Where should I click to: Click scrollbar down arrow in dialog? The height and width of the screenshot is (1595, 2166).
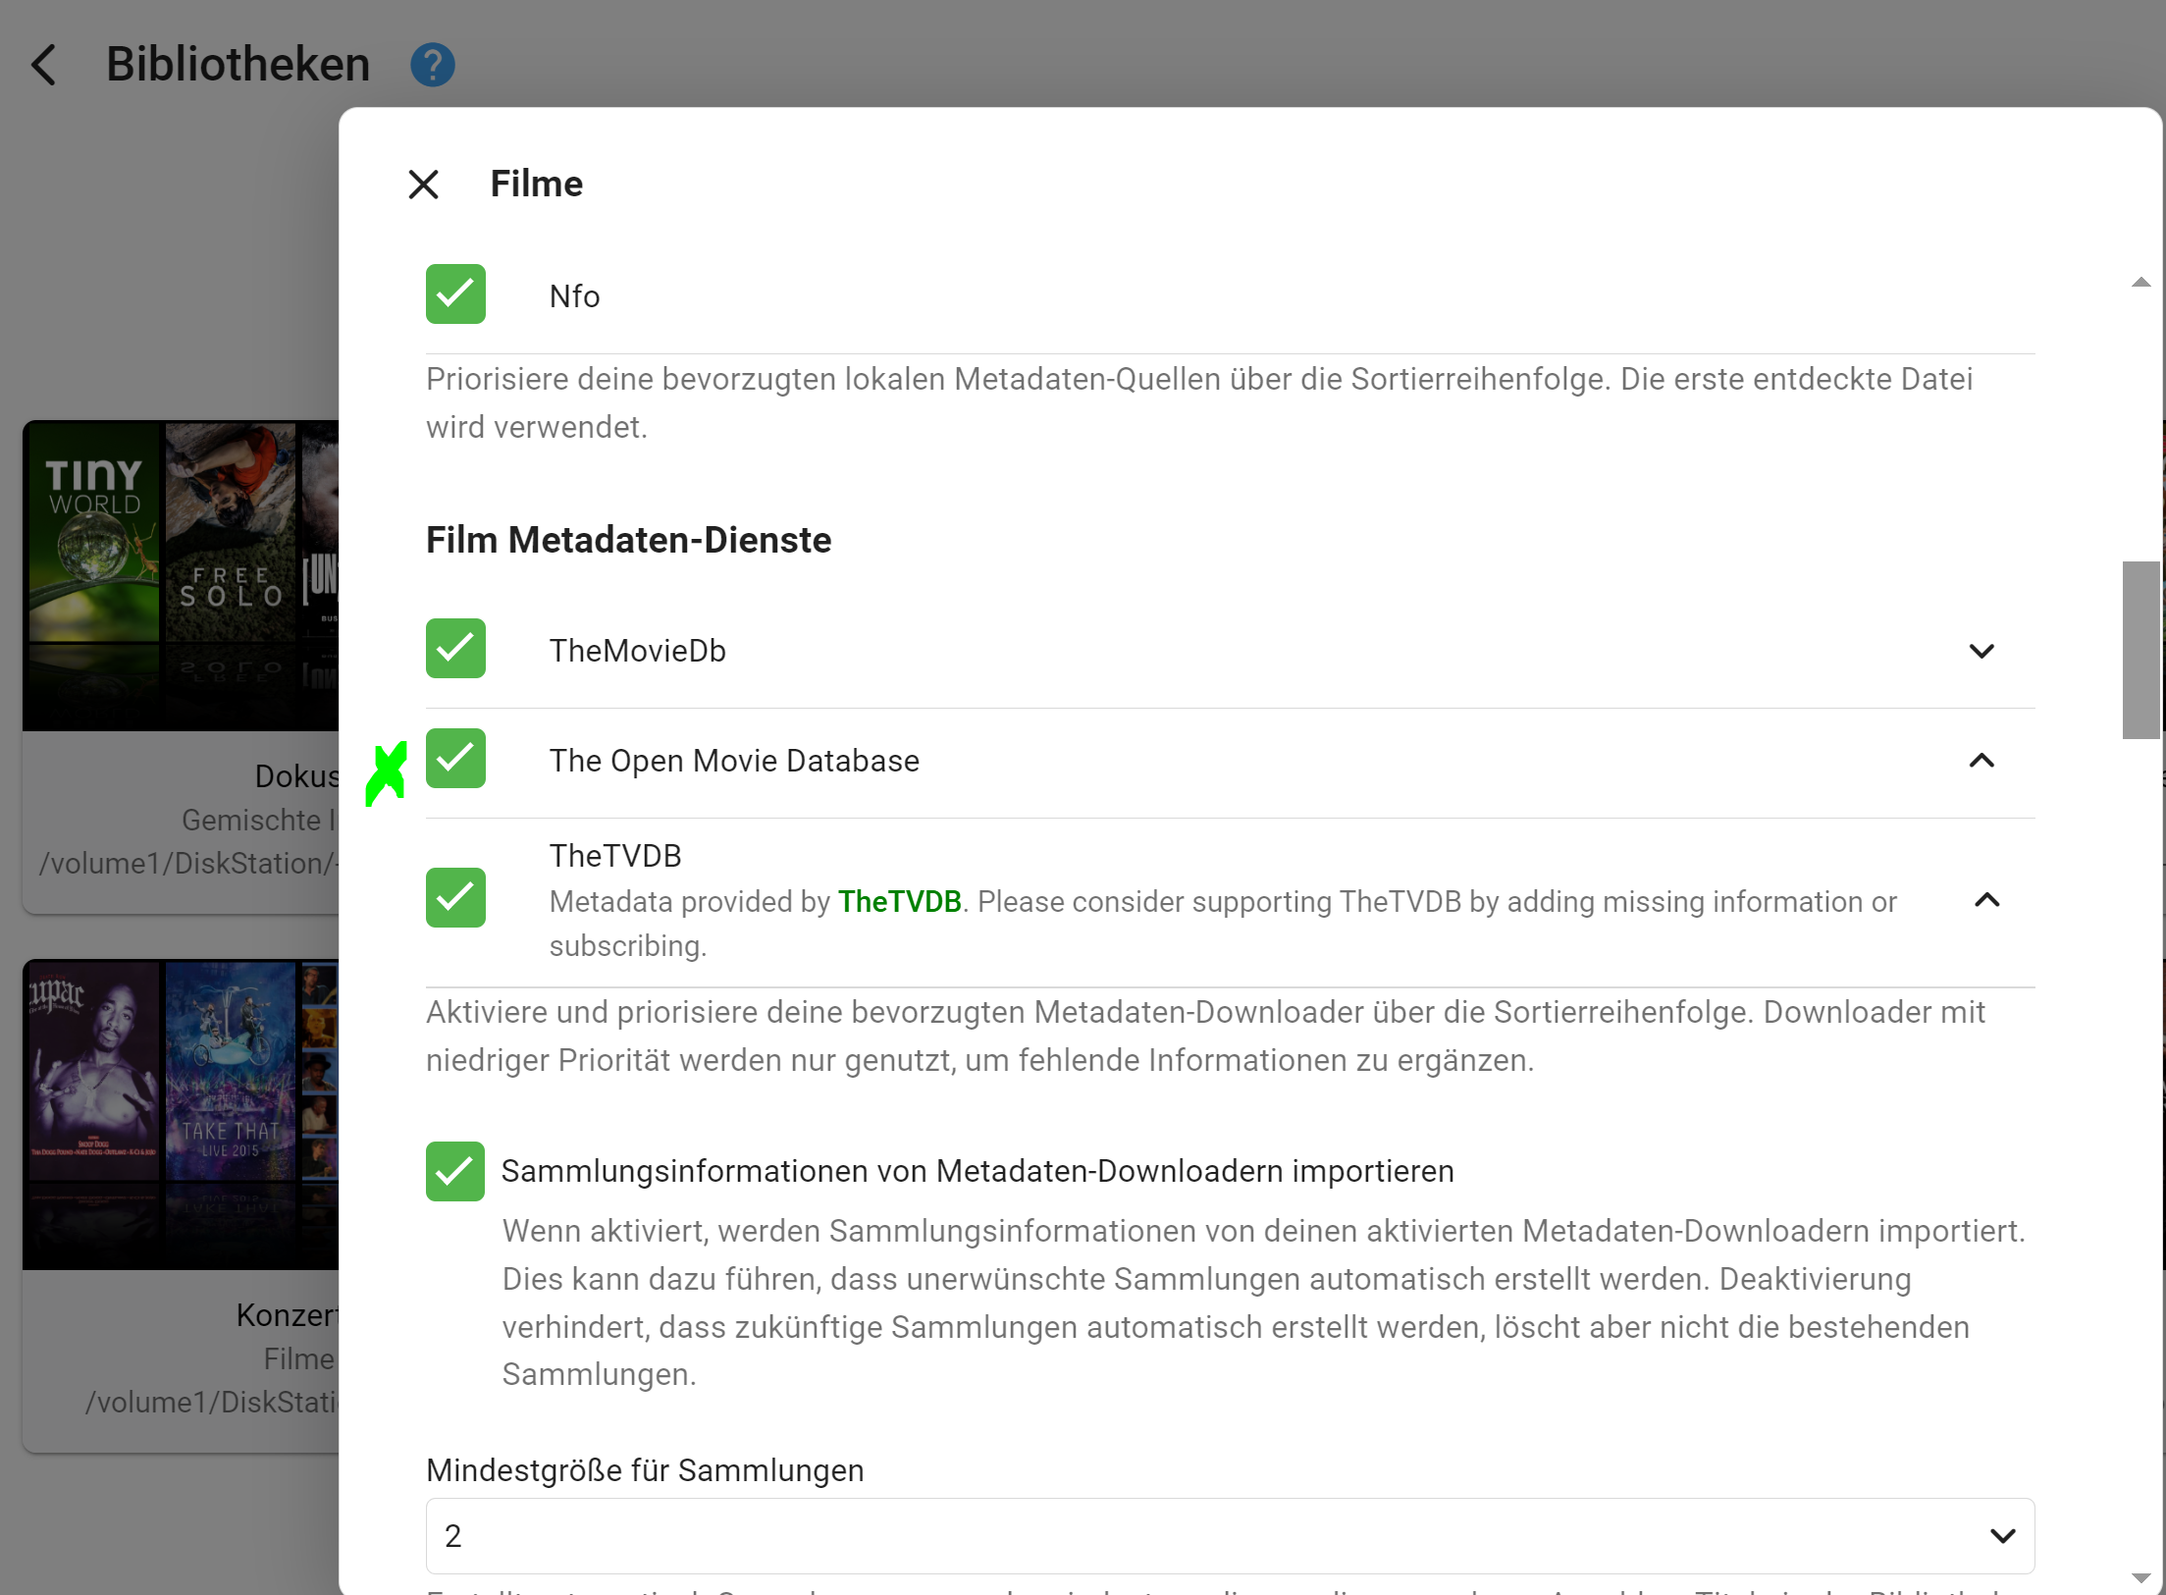coord(2140,1578)
